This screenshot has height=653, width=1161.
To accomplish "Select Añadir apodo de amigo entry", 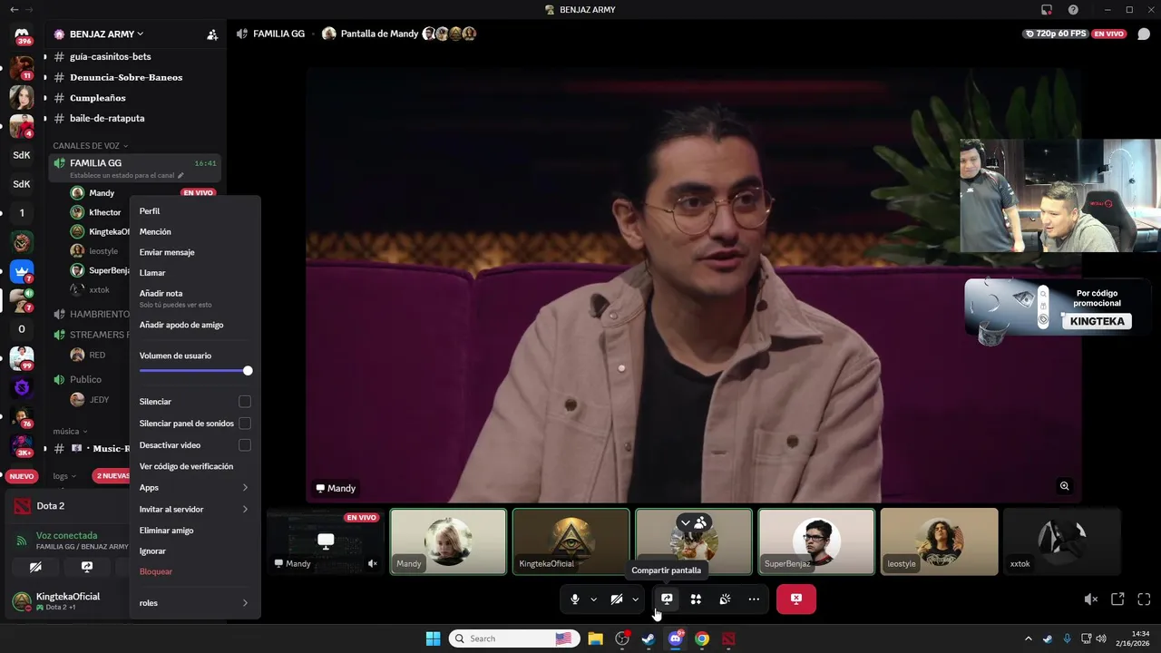I will [195, 325].
